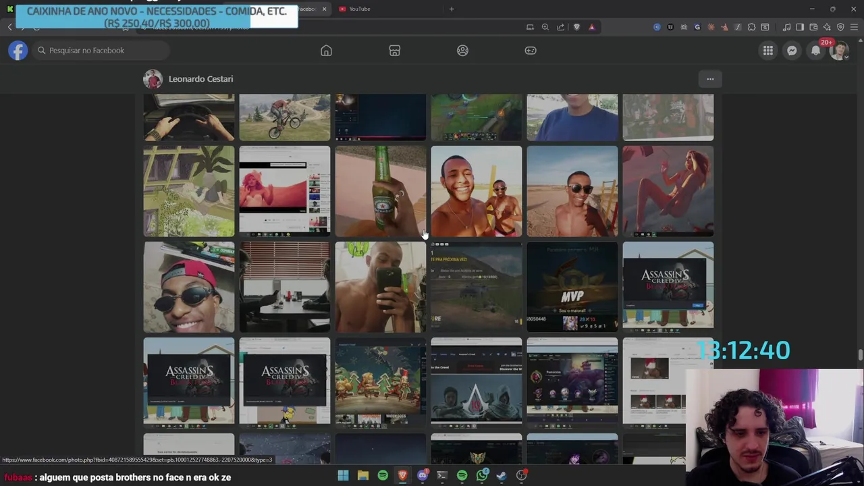Open the Facebook Groups icon
864x486 pixels.
pyautogui.click(x=462, y=51)
